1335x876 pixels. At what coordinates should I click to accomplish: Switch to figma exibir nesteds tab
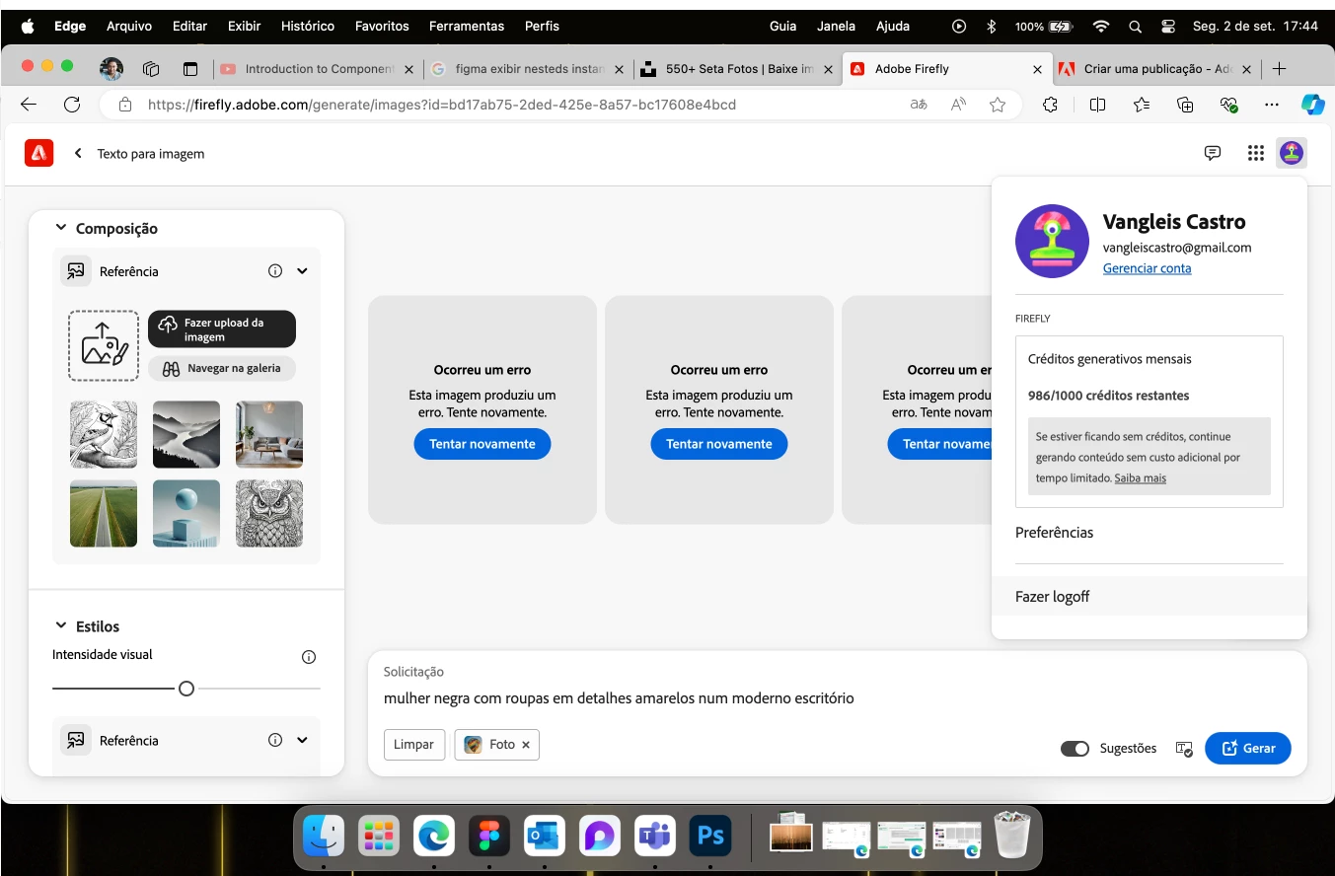(x=528, y=69)
